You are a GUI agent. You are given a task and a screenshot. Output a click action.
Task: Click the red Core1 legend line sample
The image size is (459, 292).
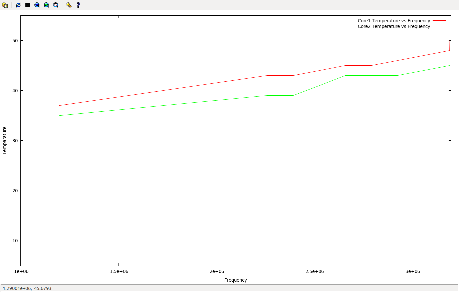pyautogui.click(x=439, y=21)
